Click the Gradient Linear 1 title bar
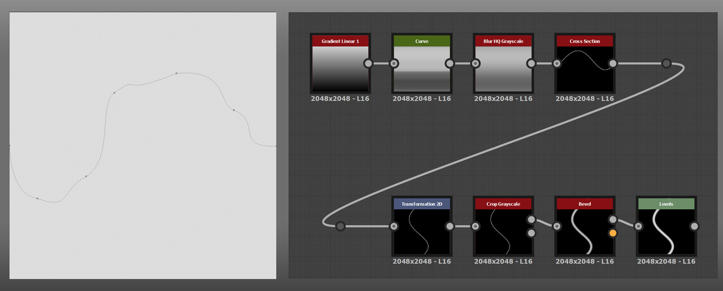Viewport: 723px width, 291px height. click(340, 41)
